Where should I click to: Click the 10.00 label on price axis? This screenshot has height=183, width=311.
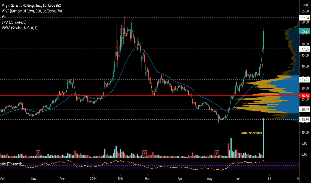coord(305,132)
